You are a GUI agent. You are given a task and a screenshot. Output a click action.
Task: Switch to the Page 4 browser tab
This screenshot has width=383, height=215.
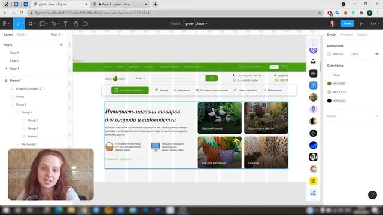[x=120, y=4]
